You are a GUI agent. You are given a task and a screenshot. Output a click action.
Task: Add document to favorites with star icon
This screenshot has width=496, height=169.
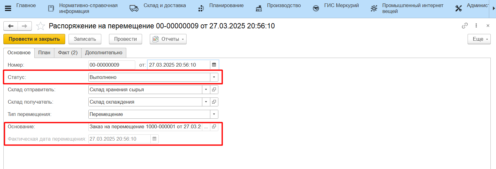(x=40, y=26)
